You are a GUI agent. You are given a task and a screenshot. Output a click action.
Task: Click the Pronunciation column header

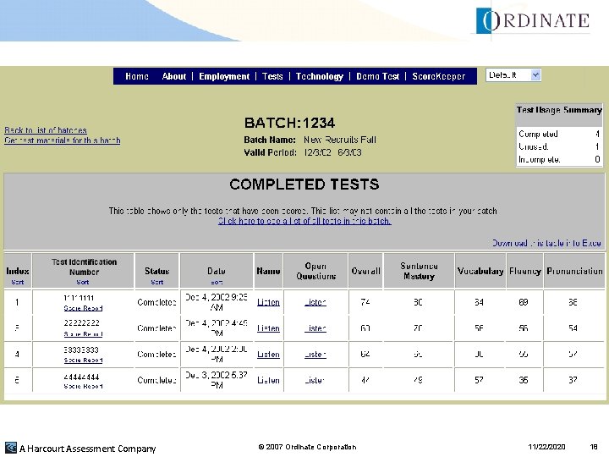pyautogui.click(x=574, y=272)
